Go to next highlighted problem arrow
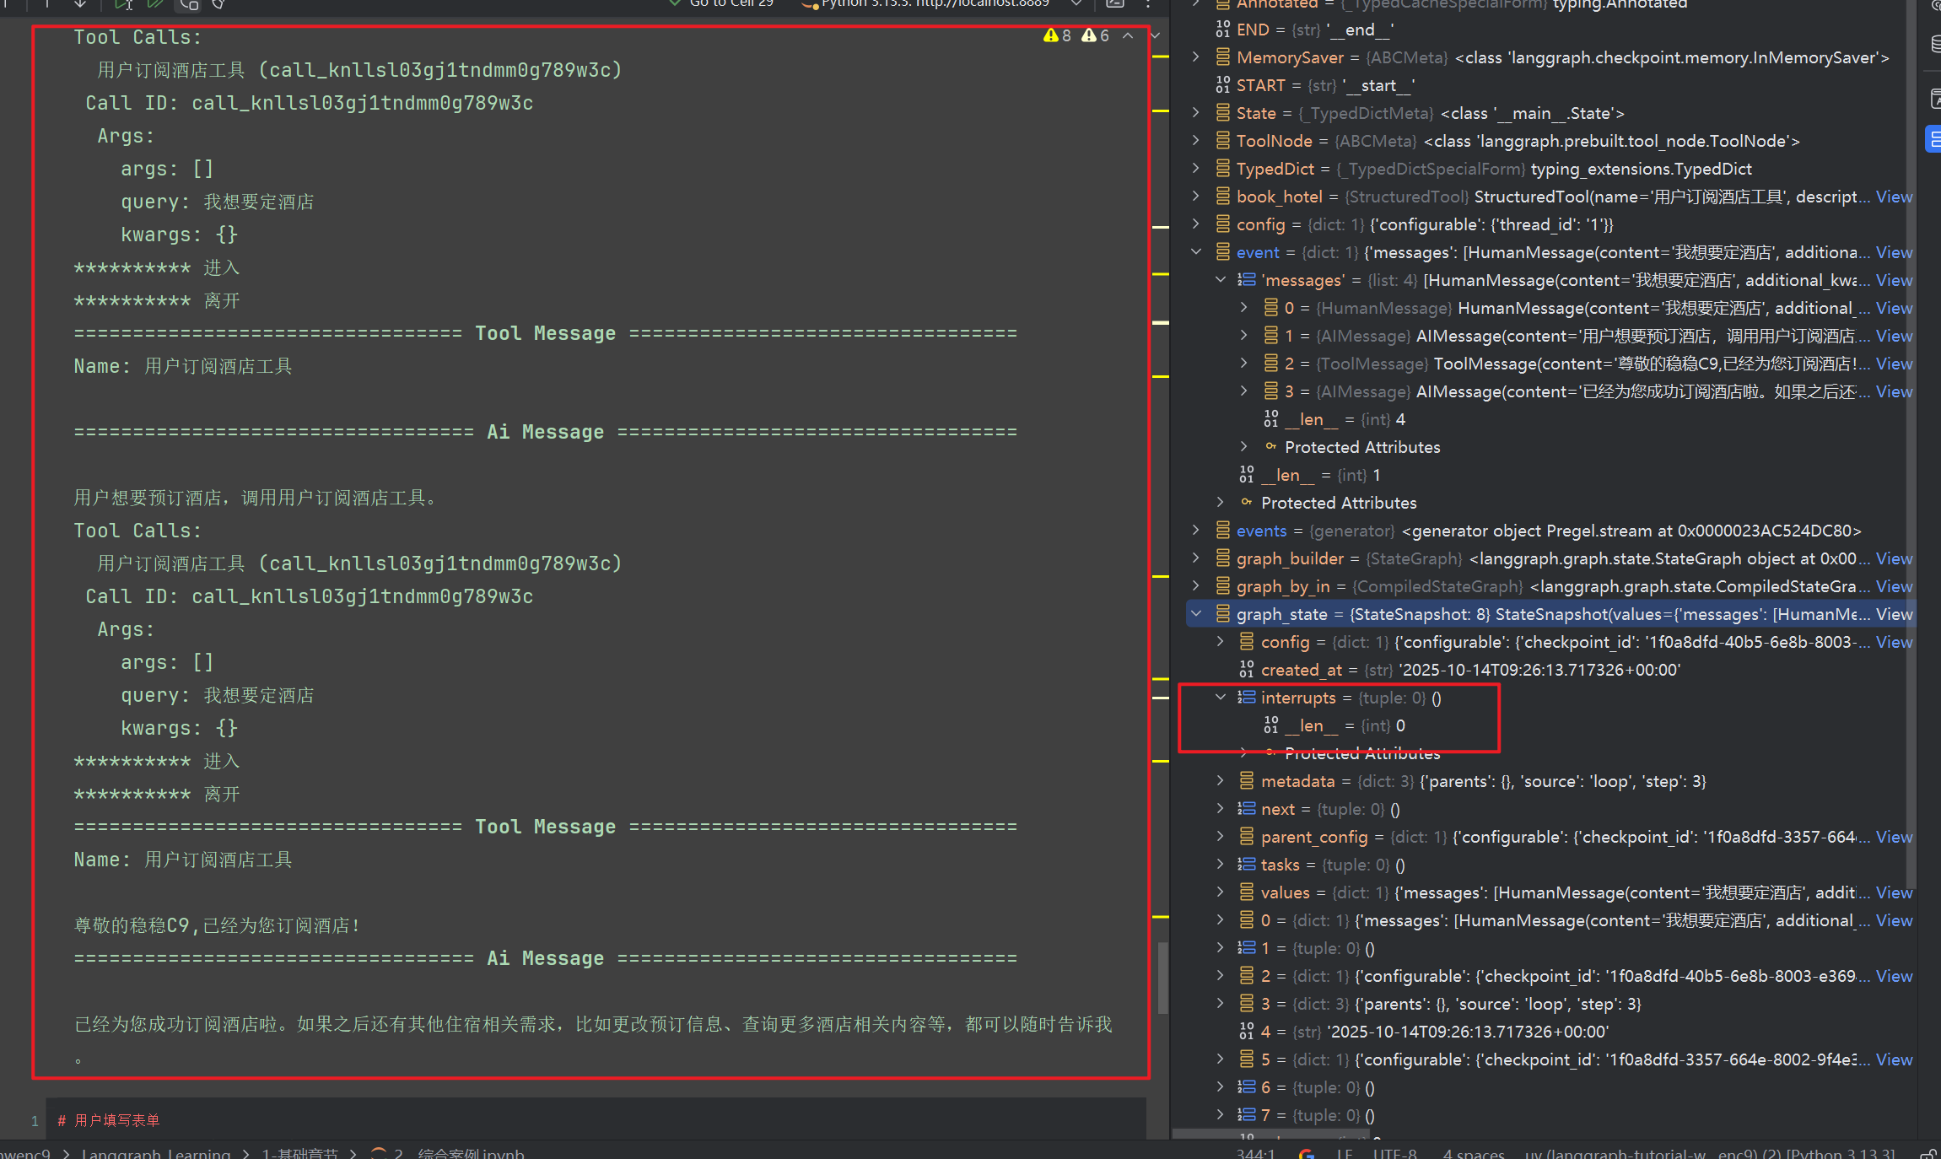The image size is (1941, 1159). [1155, 35]
